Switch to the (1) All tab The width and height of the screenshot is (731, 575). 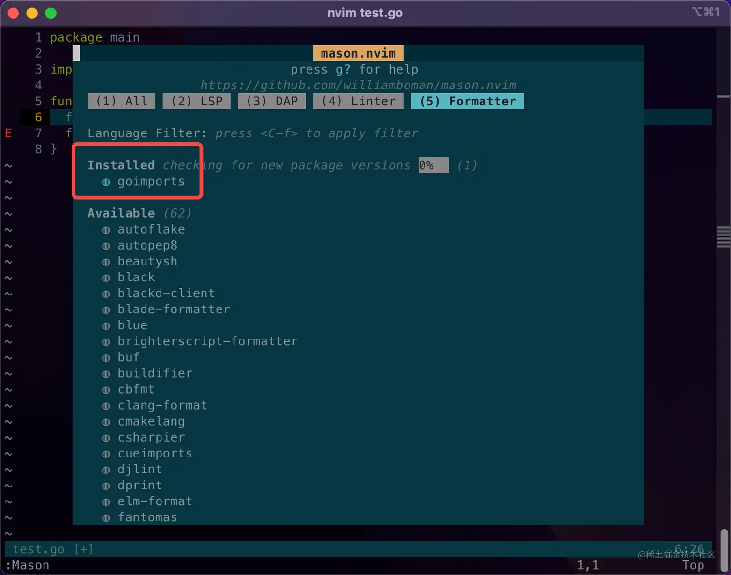coord(121,101)
